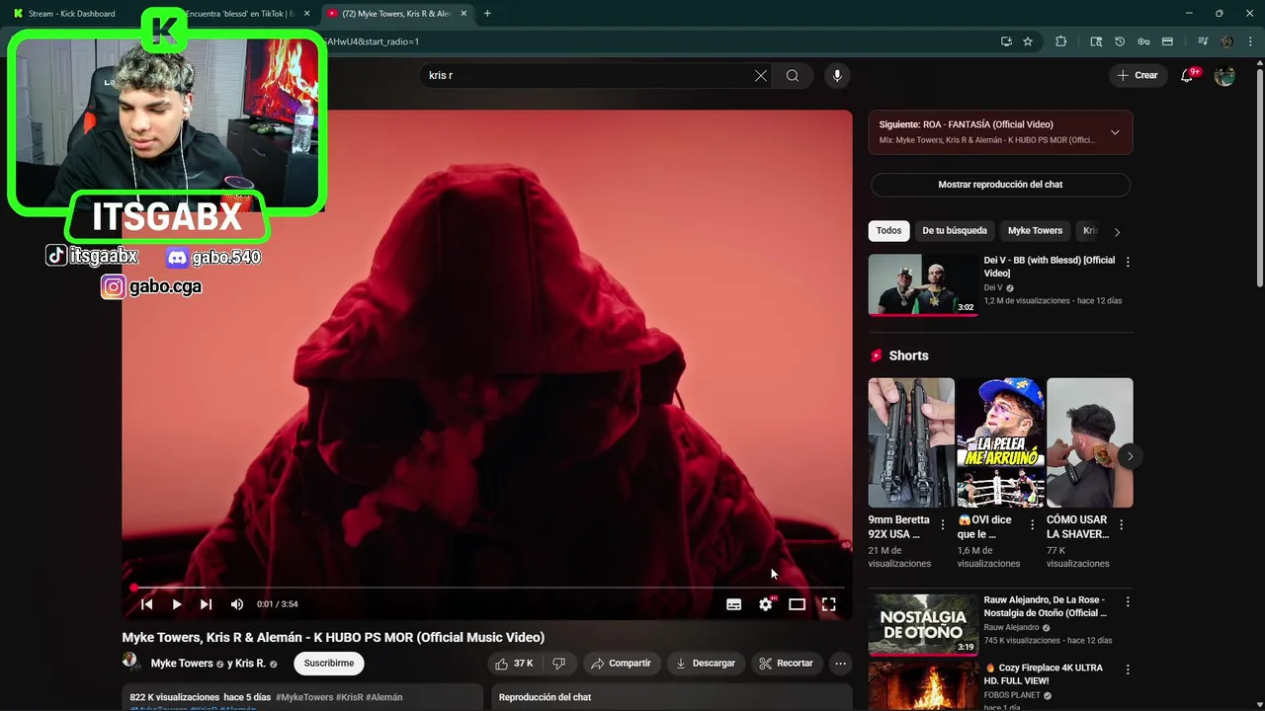
Task: Open Nostalgia de Otoño video thumbnail
Action: tap(923, 625)
